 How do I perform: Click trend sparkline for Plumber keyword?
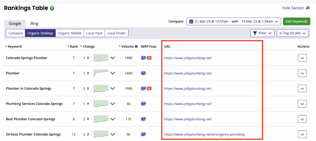click(101, 73)
